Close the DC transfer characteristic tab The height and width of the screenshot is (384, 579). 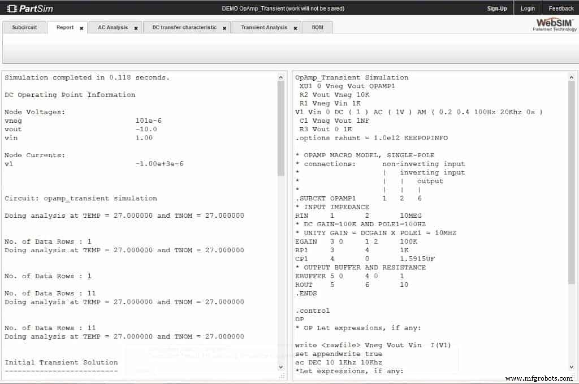(224, 27)
